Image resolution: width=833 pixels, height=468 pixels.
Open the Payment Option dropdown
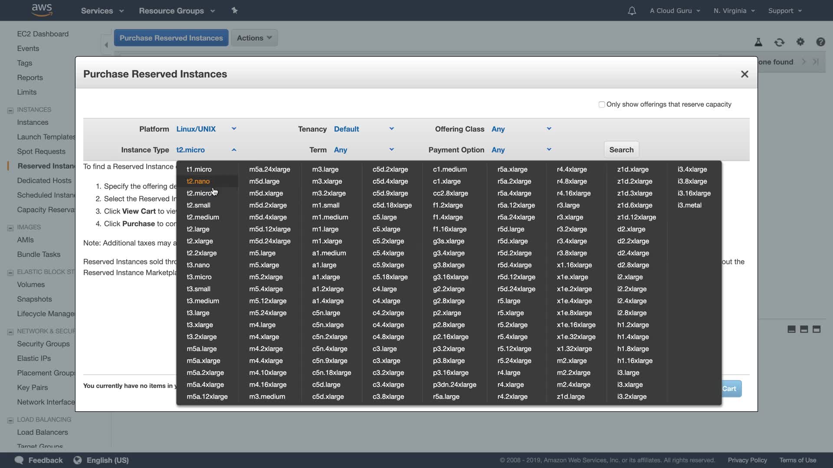[x=521, y=150]
